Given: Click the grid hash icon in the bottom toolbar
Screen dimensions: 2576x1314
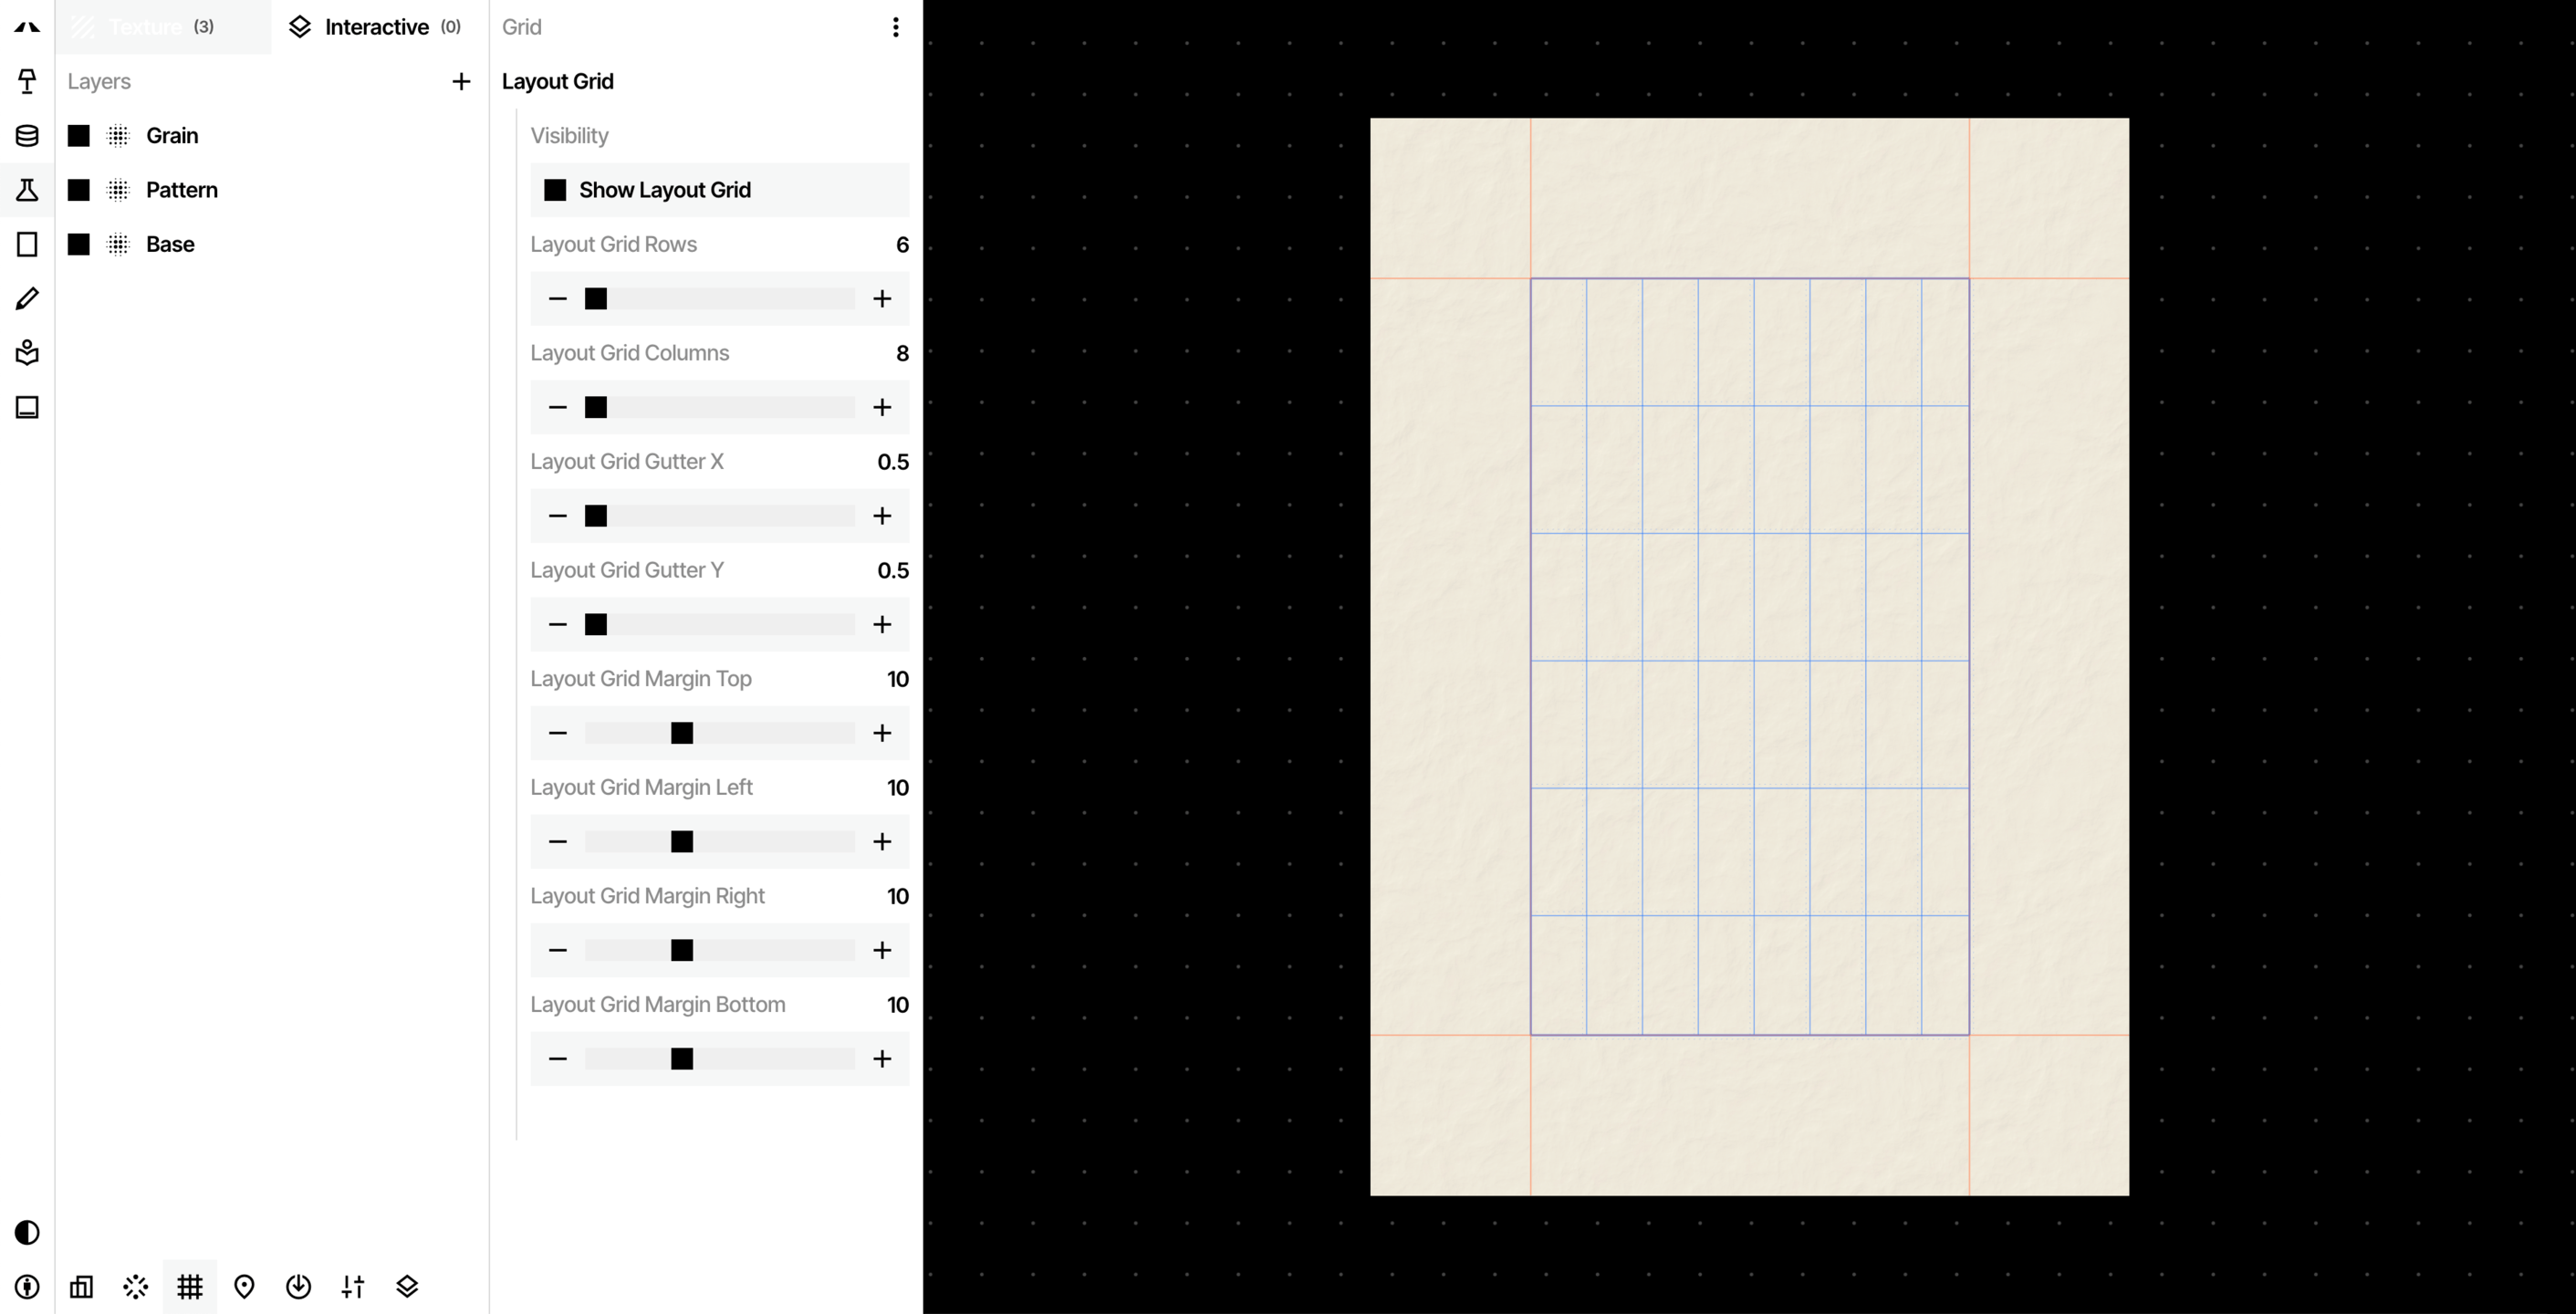Looking at the screenshot, I should (190, 1286).
